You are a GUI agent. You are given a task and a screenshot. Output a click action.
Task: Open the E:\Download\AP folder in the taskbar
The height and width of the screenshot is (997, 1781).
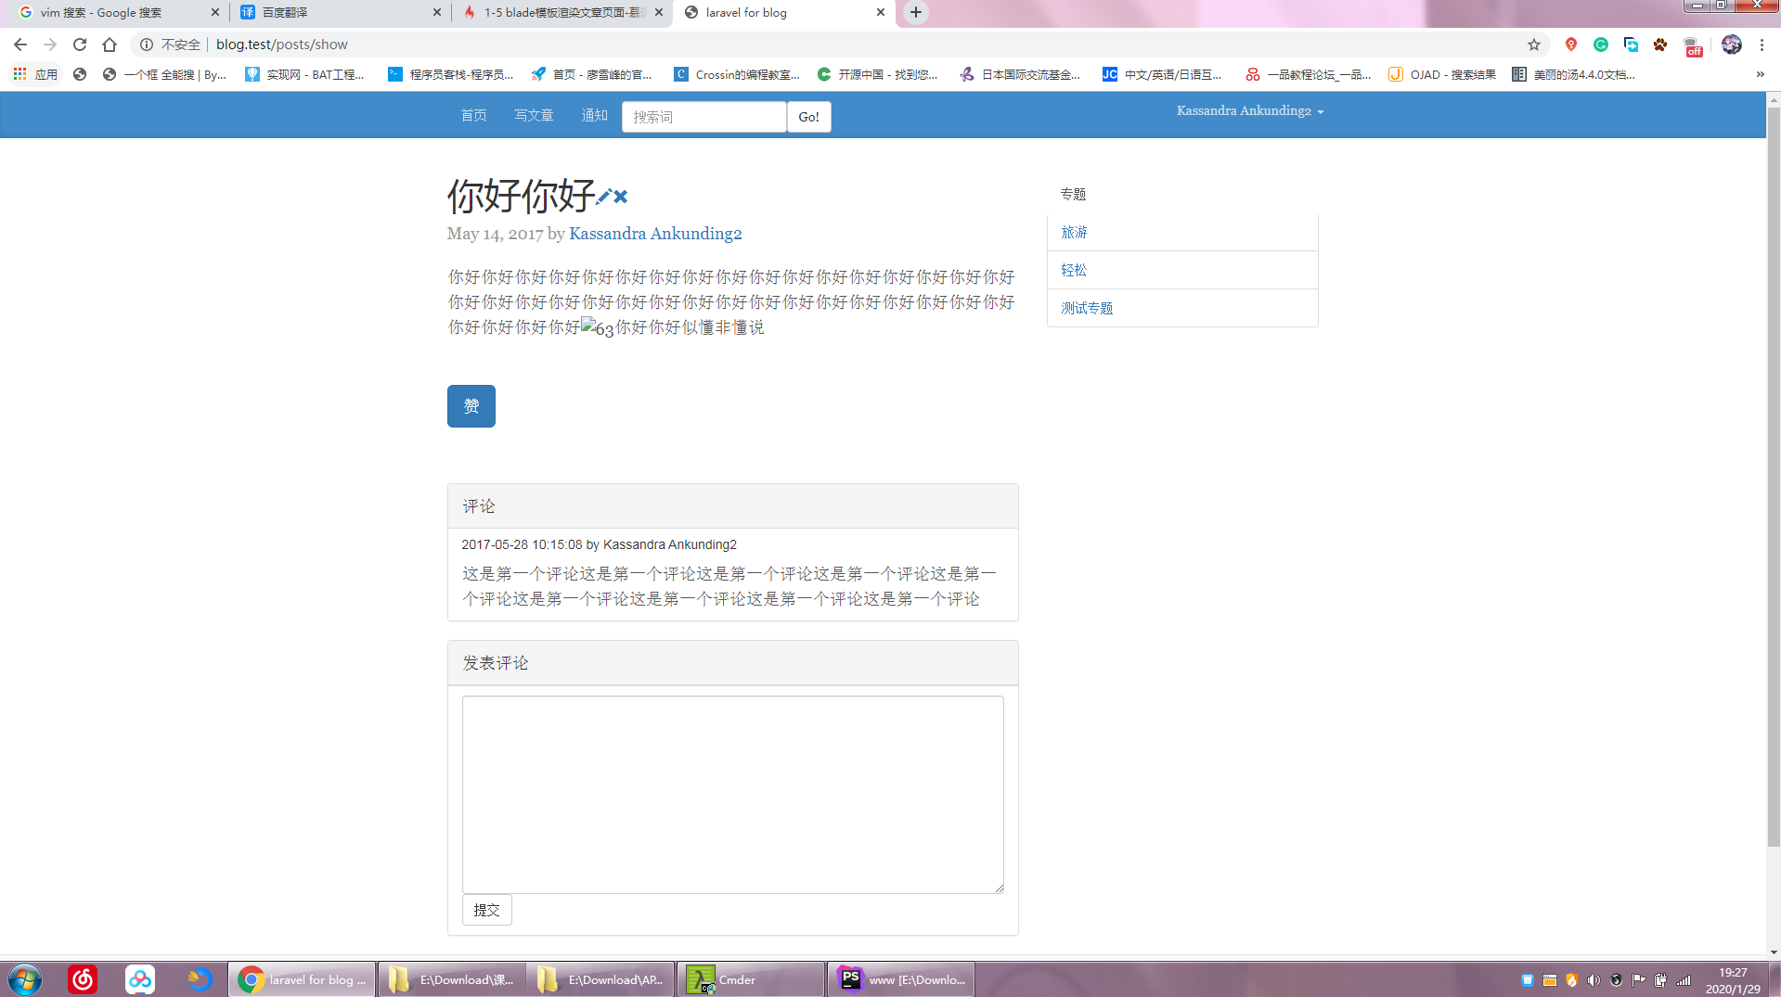tap(600, 979)
